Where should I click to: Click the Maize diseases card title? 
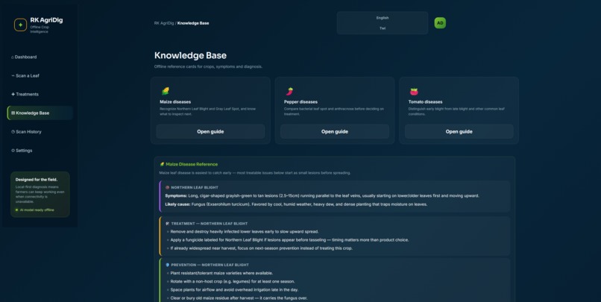[x=175, y=102]
